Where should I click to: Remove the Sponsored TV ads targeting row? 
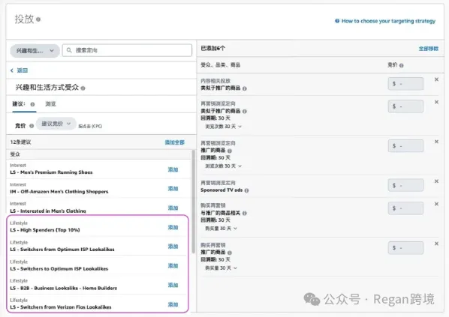[x=436, y=181]
